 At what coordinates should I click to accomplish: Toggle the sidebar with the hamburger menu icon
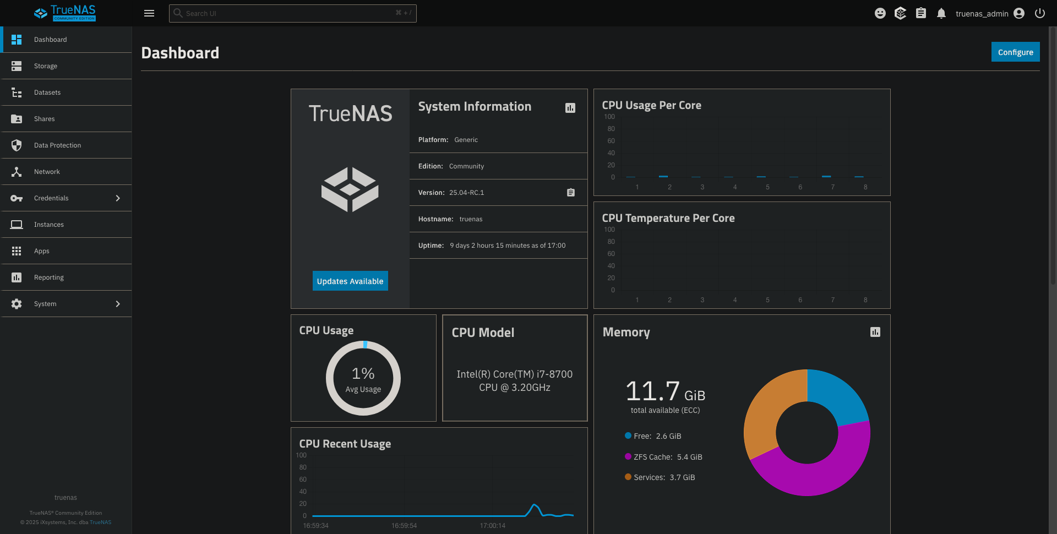click(x=149, y=13)
